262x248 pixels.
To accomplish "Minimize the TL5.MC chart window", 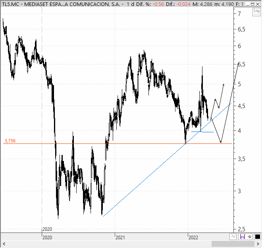I will click(248, 4).
